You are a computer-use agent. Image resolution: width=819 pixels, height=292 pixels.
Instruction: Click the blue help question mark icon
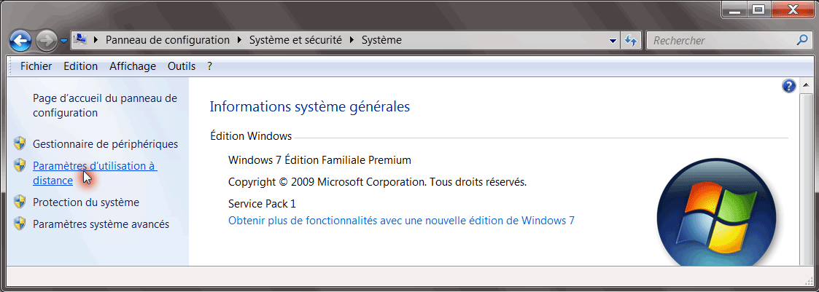(788, 86)
